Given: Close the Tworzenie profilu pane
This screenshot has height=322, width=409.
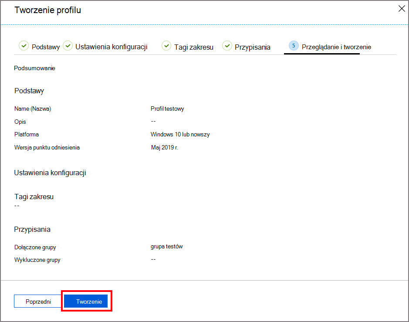Looking at the screenshot, I should pyautogui.click(x=402, y=9).
